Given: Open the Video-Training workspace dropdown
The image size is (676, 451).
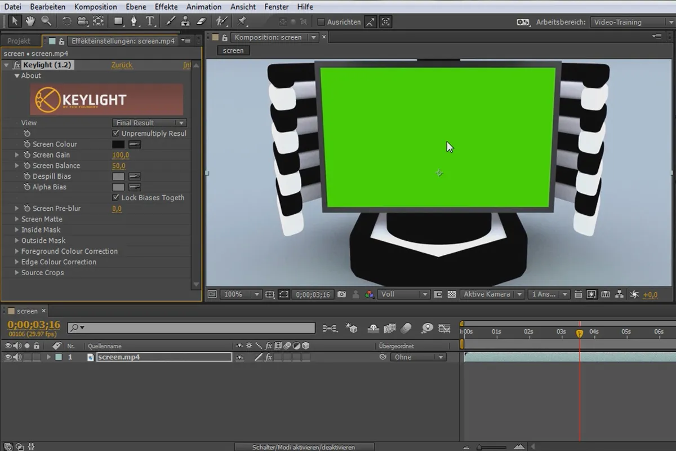Looking at the screenshot, I should (x=633, y=22).
